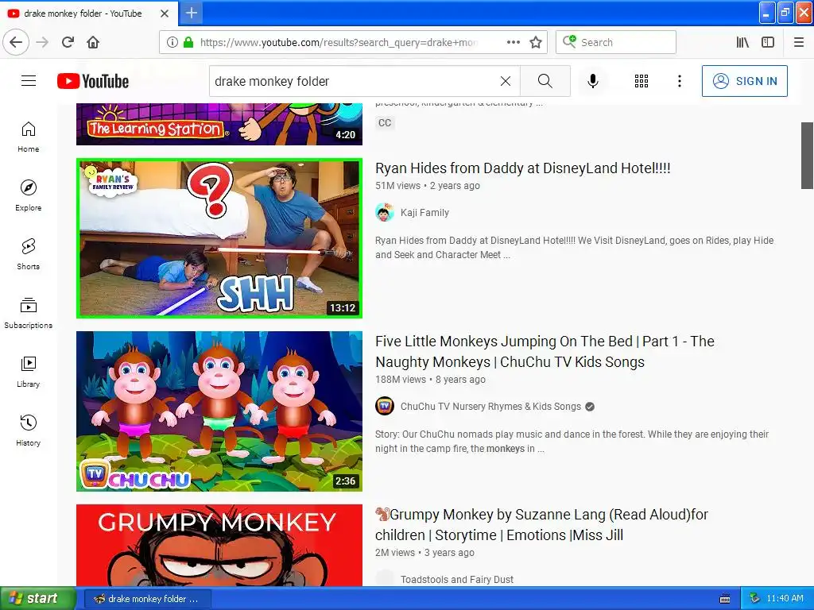The width and height of the screenshot is (814, 610).
Task: Open Library in sidebar
Action: [x=29, y=372]
